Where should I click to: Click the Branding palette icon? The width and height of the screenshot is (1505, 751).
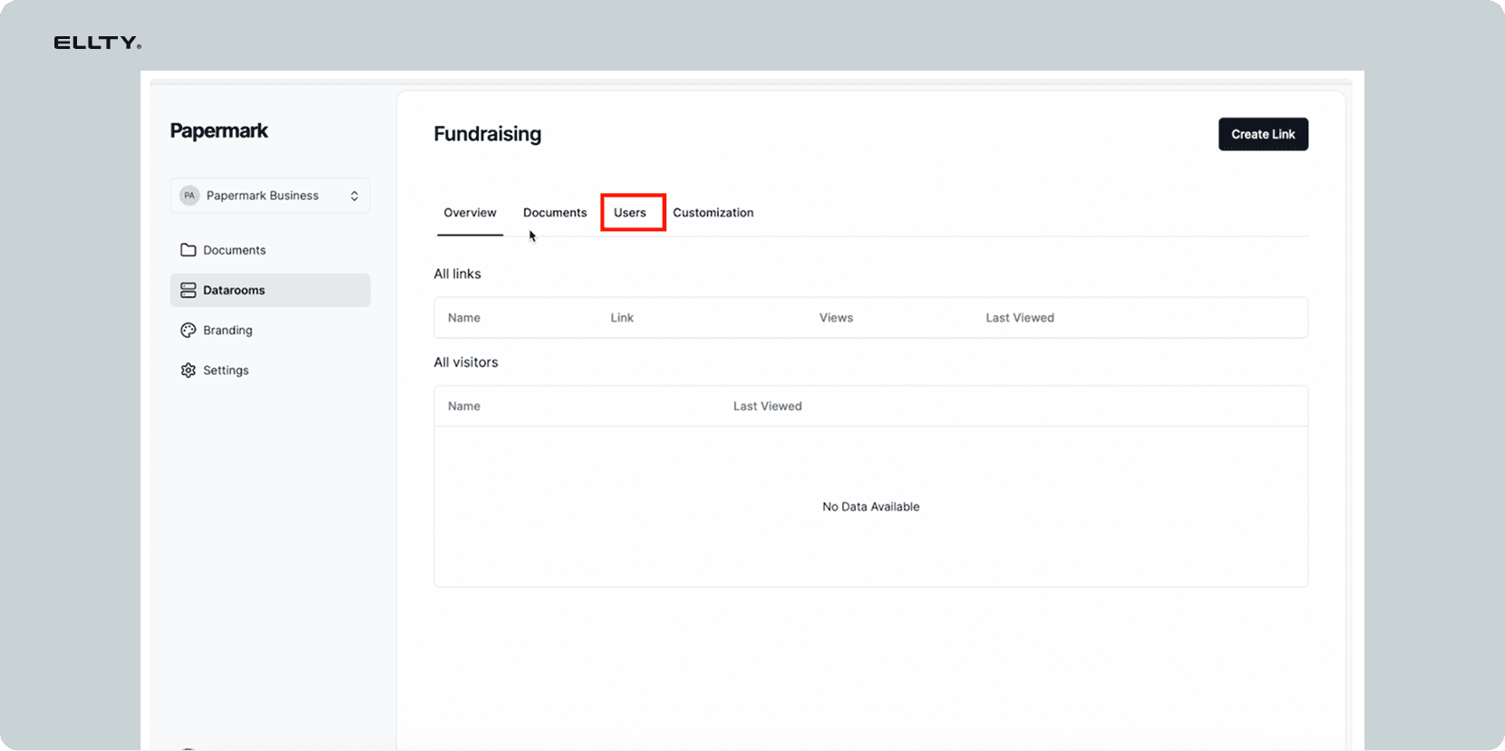(188, 331)
